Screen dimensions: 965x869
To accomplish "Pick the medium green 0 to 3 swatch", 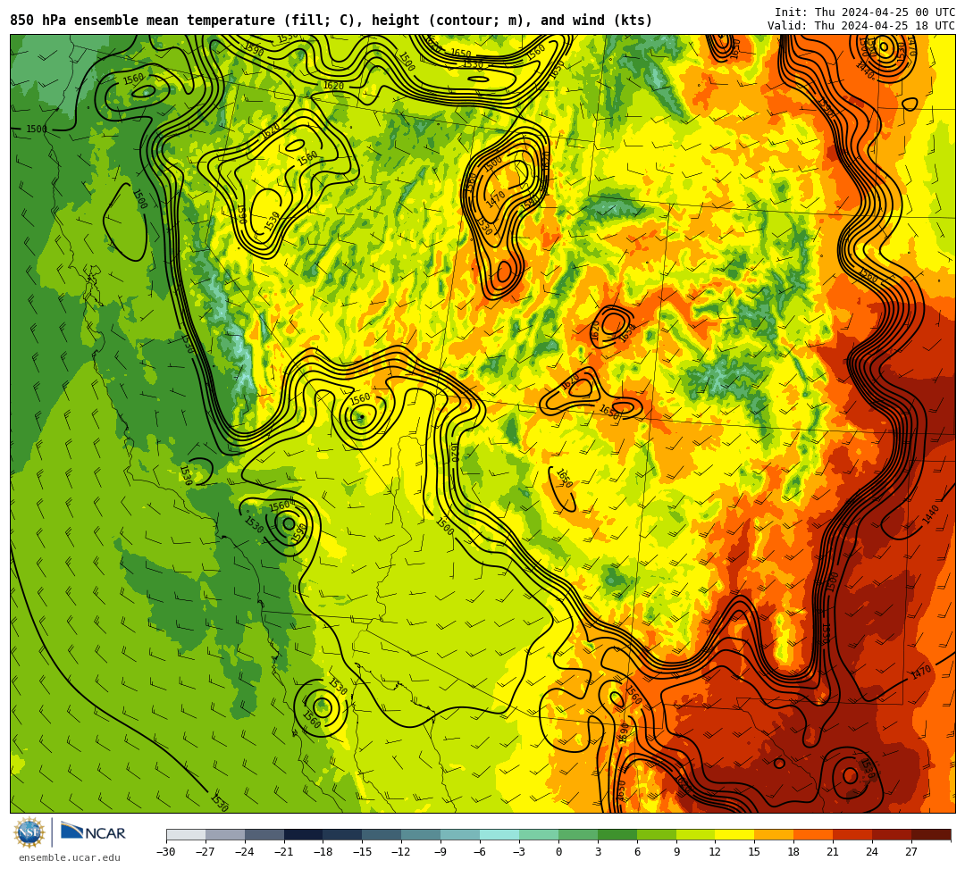I will pos(578,834).
